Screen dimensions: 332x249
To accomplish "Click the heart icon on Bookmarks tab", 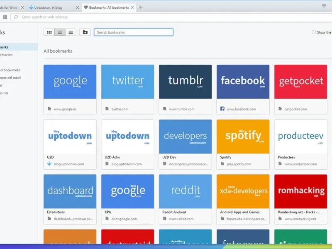I will click(x=86, y=7).
